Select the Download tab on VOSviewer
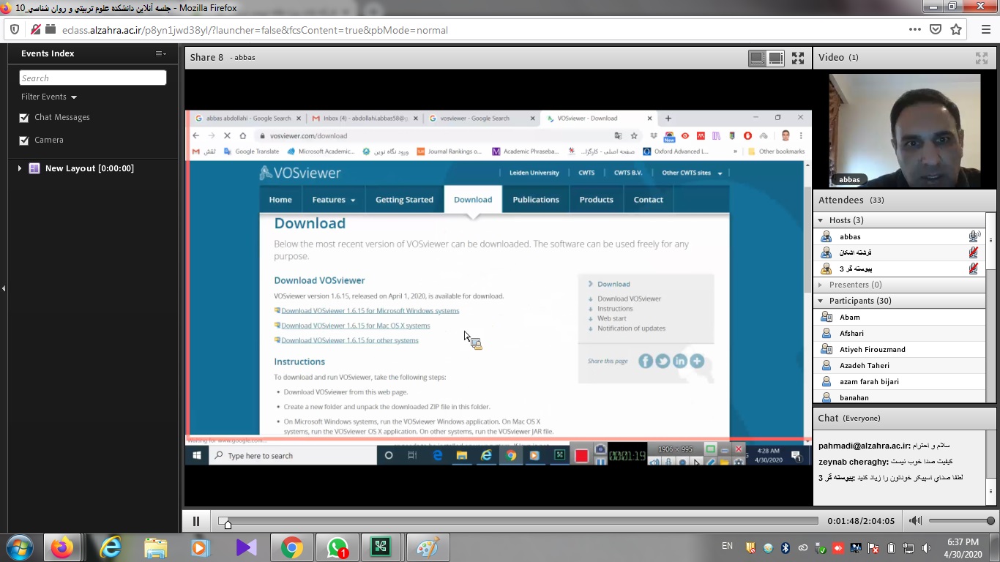The width and height of the screenshot is (1000, 562). tap(473, 200)
